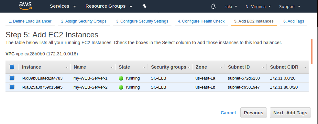The image size is (318, 124).
Task: Click the Instance column sort arrow
Action: (67, 67)
